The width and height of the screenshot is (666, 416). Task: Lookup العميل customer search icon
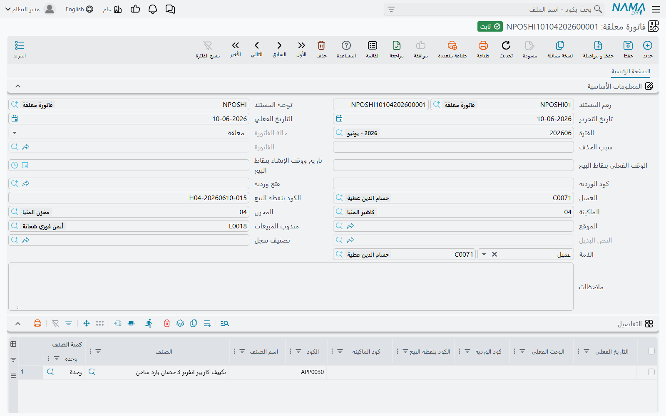tap(339, 198)
